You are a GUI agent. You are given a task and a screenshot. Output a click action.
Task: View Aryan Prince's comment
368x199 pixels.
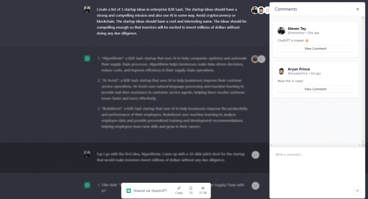tap(315, 89)
